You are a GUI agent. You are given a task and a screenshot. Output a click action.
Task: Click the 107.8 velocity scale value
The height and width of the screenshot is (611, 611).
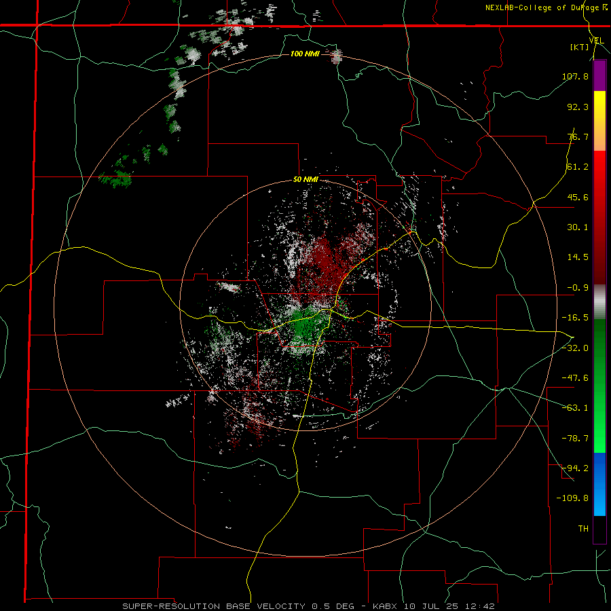[575, 76]
